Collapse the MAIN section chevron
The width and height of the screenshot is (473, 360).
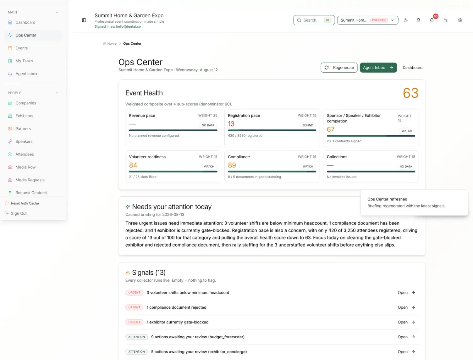[x=57, y=12]
